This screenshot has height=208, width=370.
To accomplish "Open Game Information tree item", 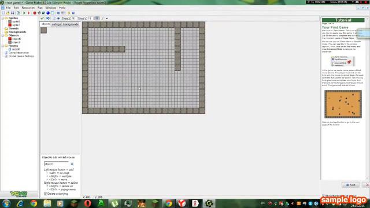I will point(18,53).
